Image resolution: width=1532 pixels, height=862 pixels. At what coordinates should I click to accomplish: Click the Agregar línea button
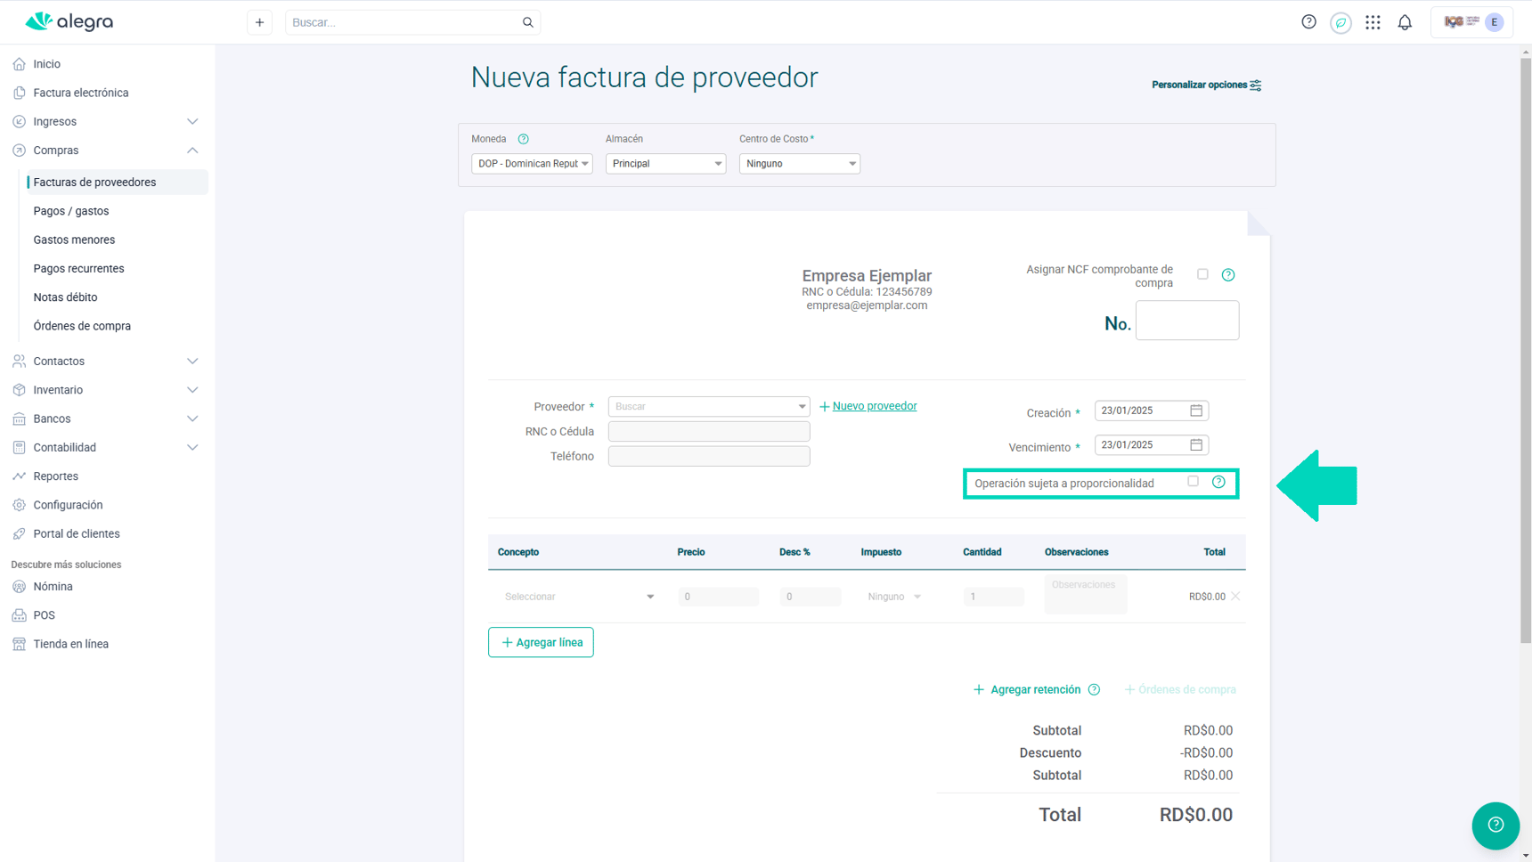pos(541,642)
